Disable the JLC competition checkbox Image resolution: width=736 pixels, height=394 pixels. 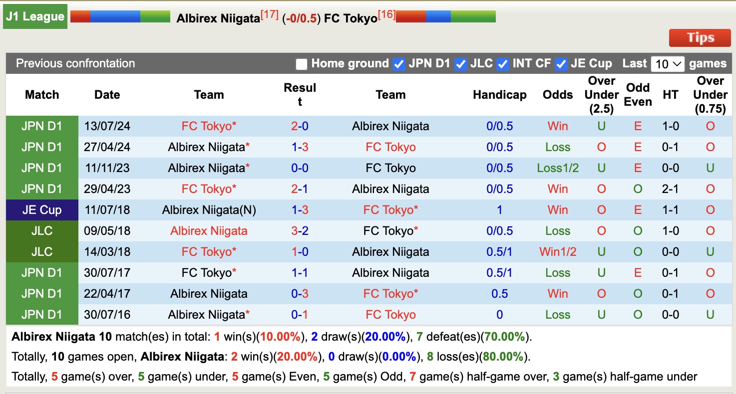pos(460,64)
